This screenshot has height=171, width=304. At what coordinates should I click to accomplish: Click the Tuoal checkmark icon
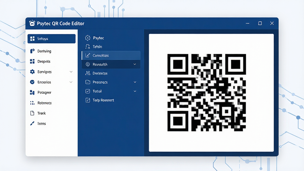pyautogui.click(x=88, y=91)
